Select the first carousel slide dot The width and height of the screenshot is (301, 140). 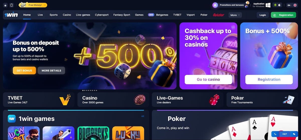(x=83, y=90)
